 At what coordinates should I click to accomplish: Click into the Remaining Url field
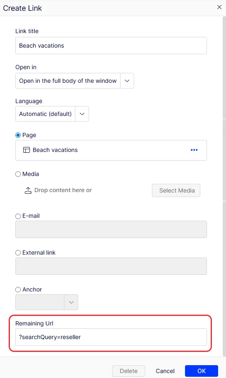(111, 337)
